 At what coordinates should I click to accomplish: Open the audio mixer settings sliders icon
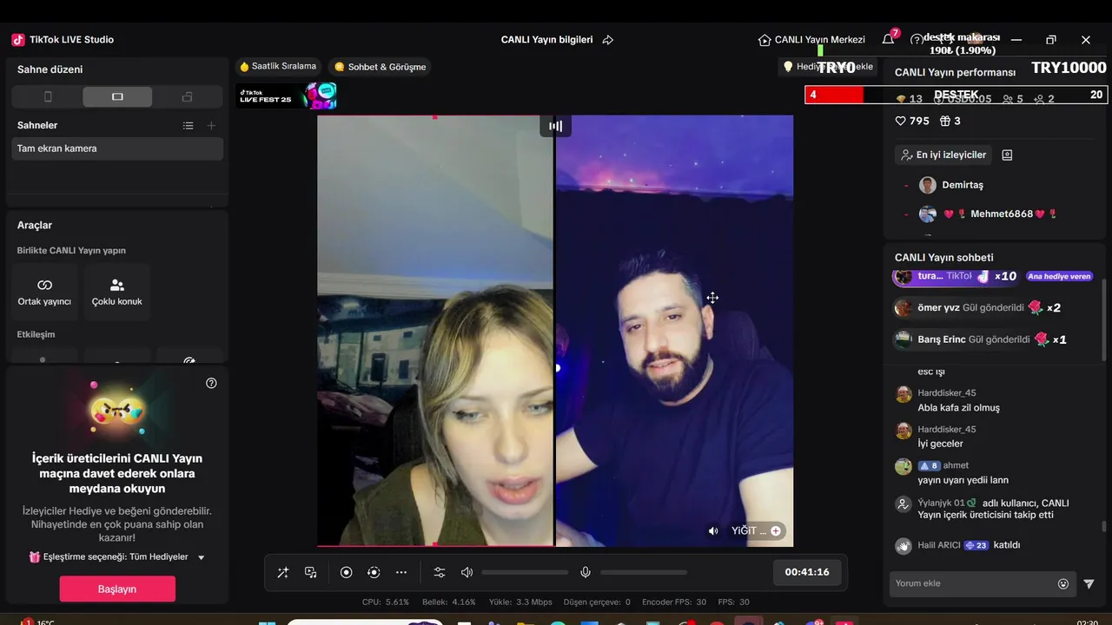440,572
